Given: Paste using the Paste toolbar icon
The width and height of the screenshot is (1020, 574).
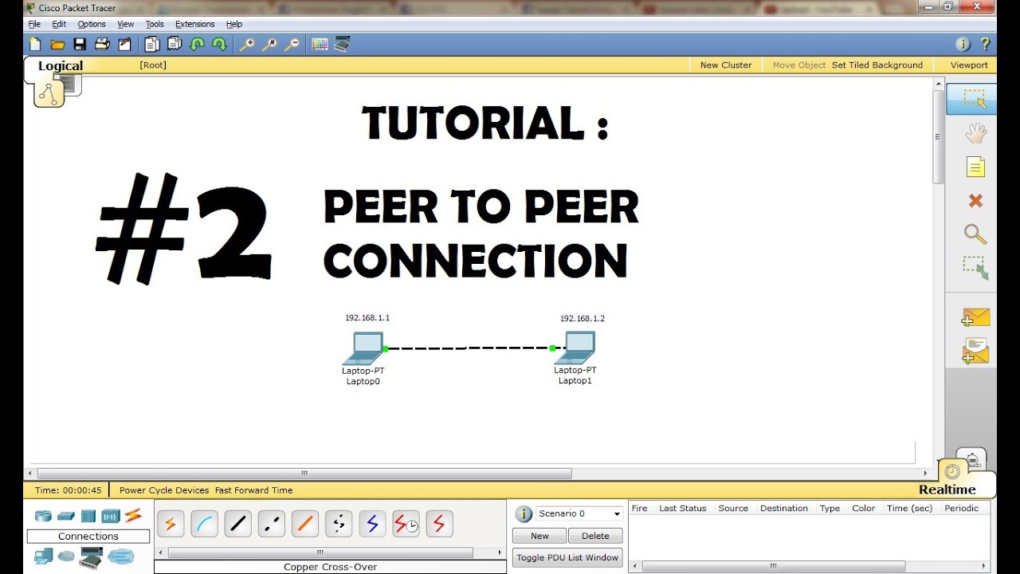Looking at the screenshot, I should pyautogui.click(x=174, y=45).
